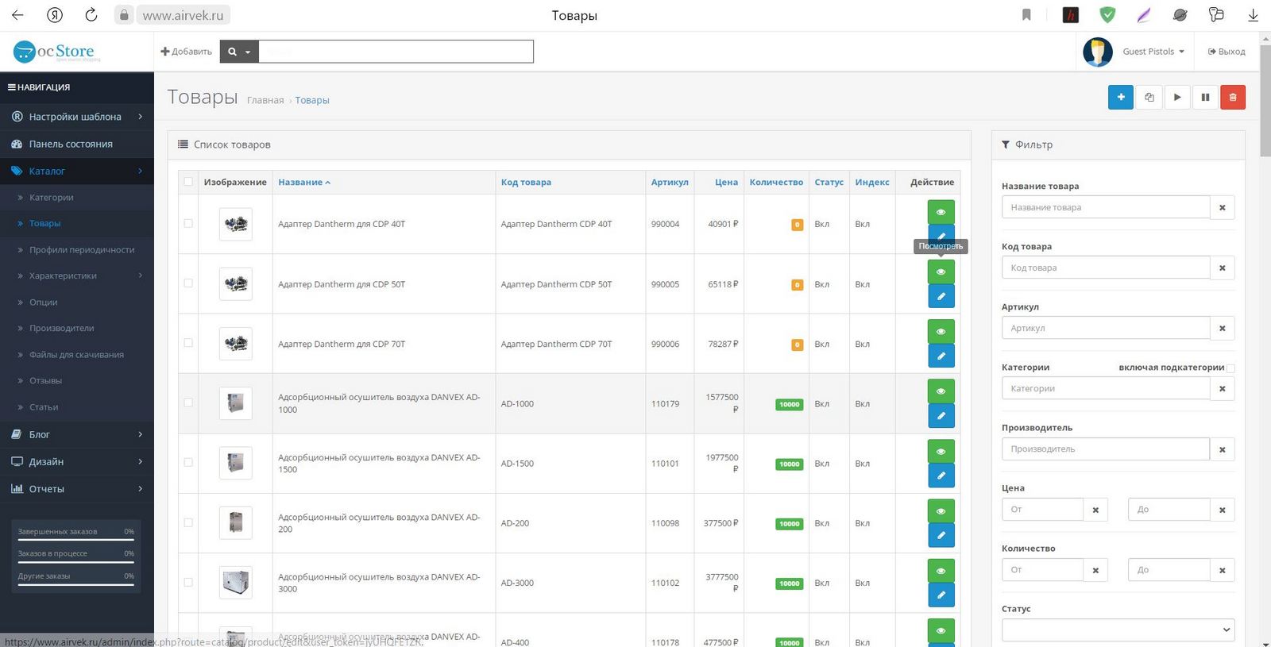View product DANVEX AD-3000
Image resolution: width=1271 pixels, height=647 pixels.
coord(941,570)
